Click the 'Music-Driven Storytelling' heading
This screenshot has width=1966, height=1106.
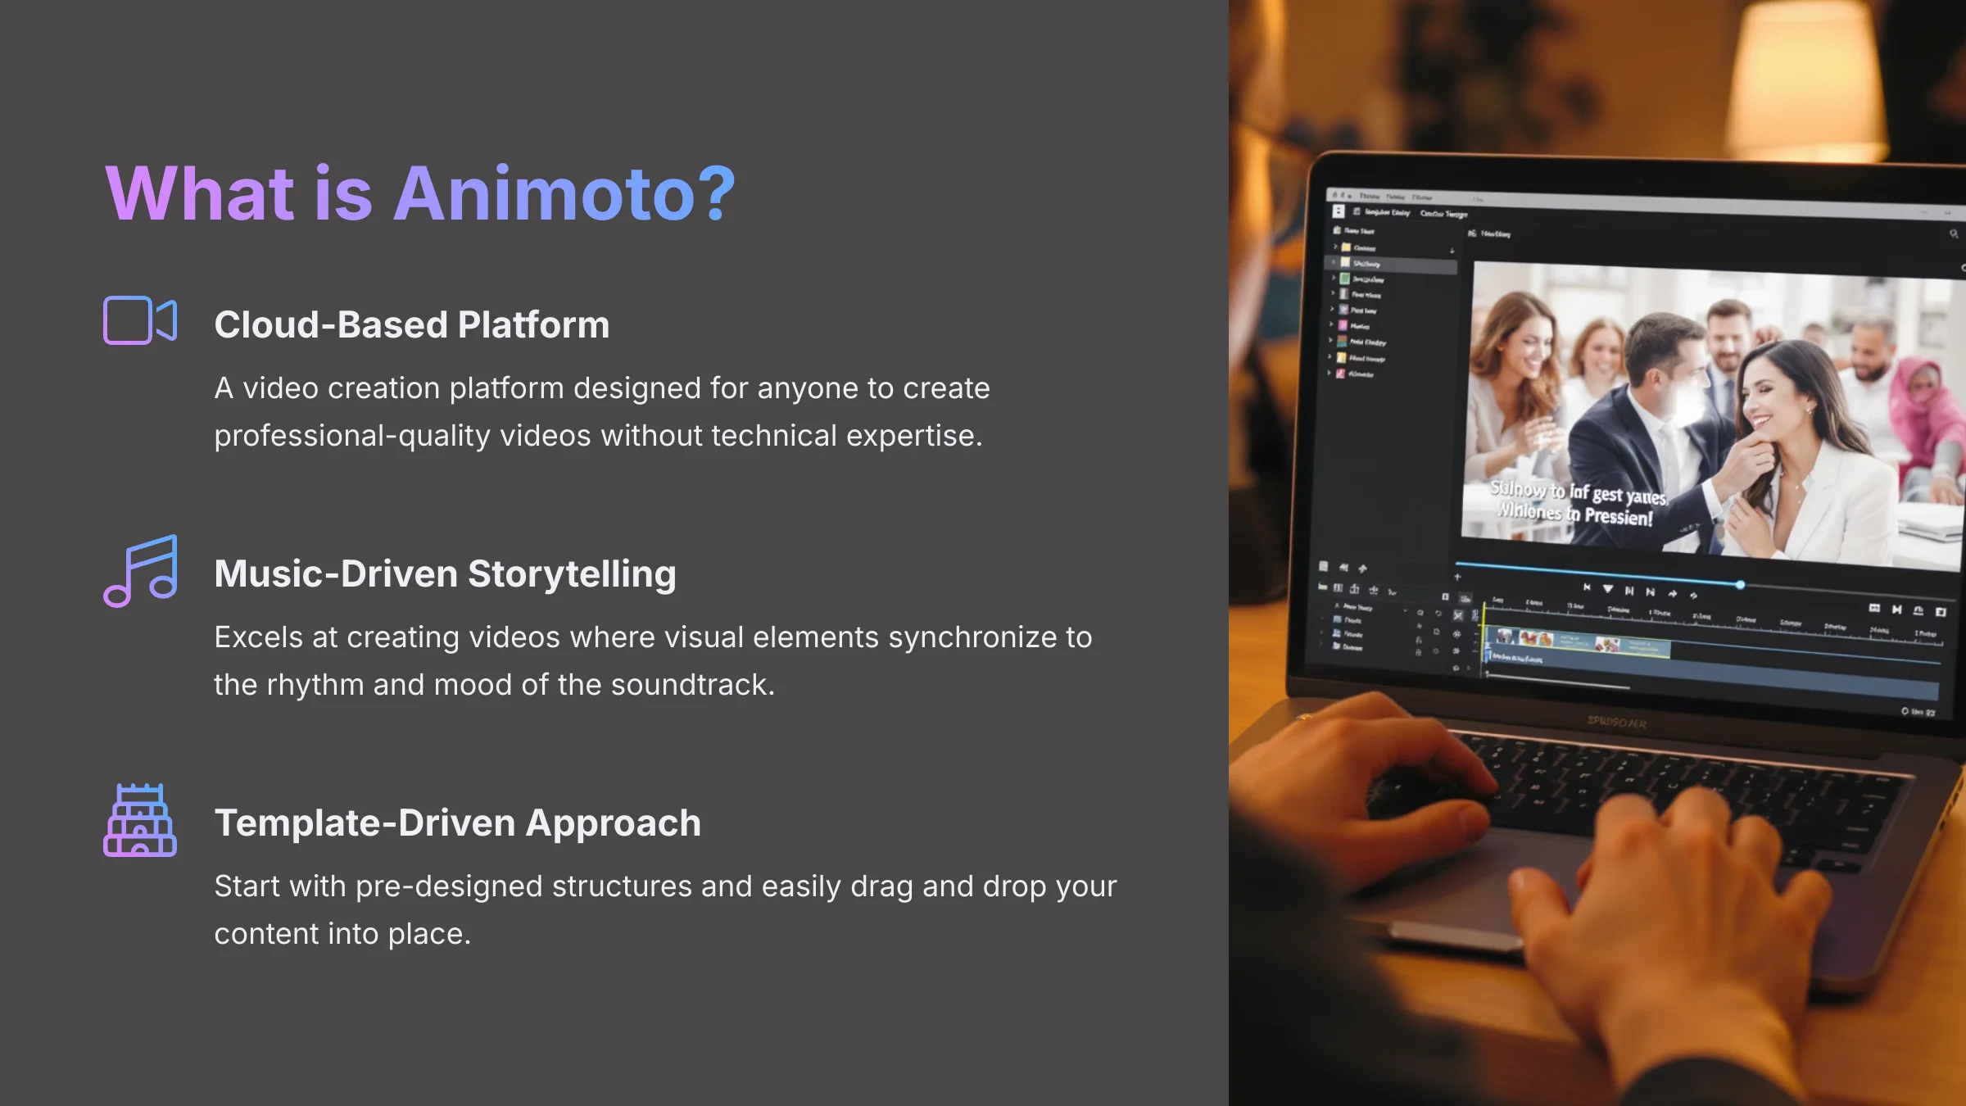(x=446, y=573)
